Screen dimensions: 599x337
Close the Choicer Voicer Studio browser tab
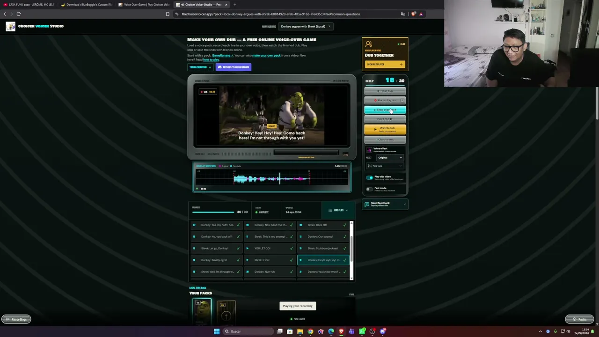click(x=226, y=5)
